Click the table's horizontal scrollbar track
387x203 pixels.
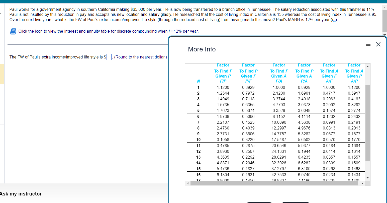coord(275,183)
